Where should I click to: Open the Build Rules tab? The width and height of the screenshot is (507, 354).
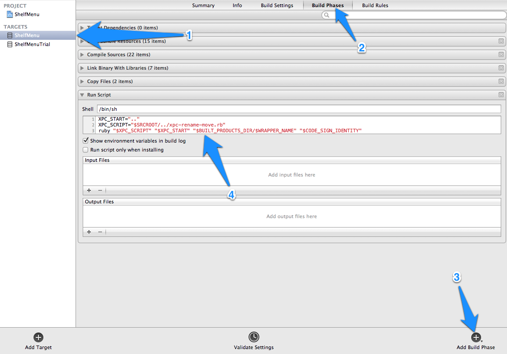click(375, 5)
